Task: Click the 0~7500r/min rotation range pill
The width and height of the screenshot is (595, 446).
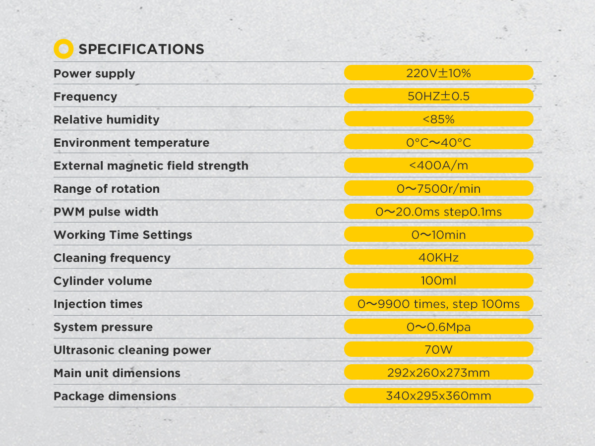Action: click(438, 189)
